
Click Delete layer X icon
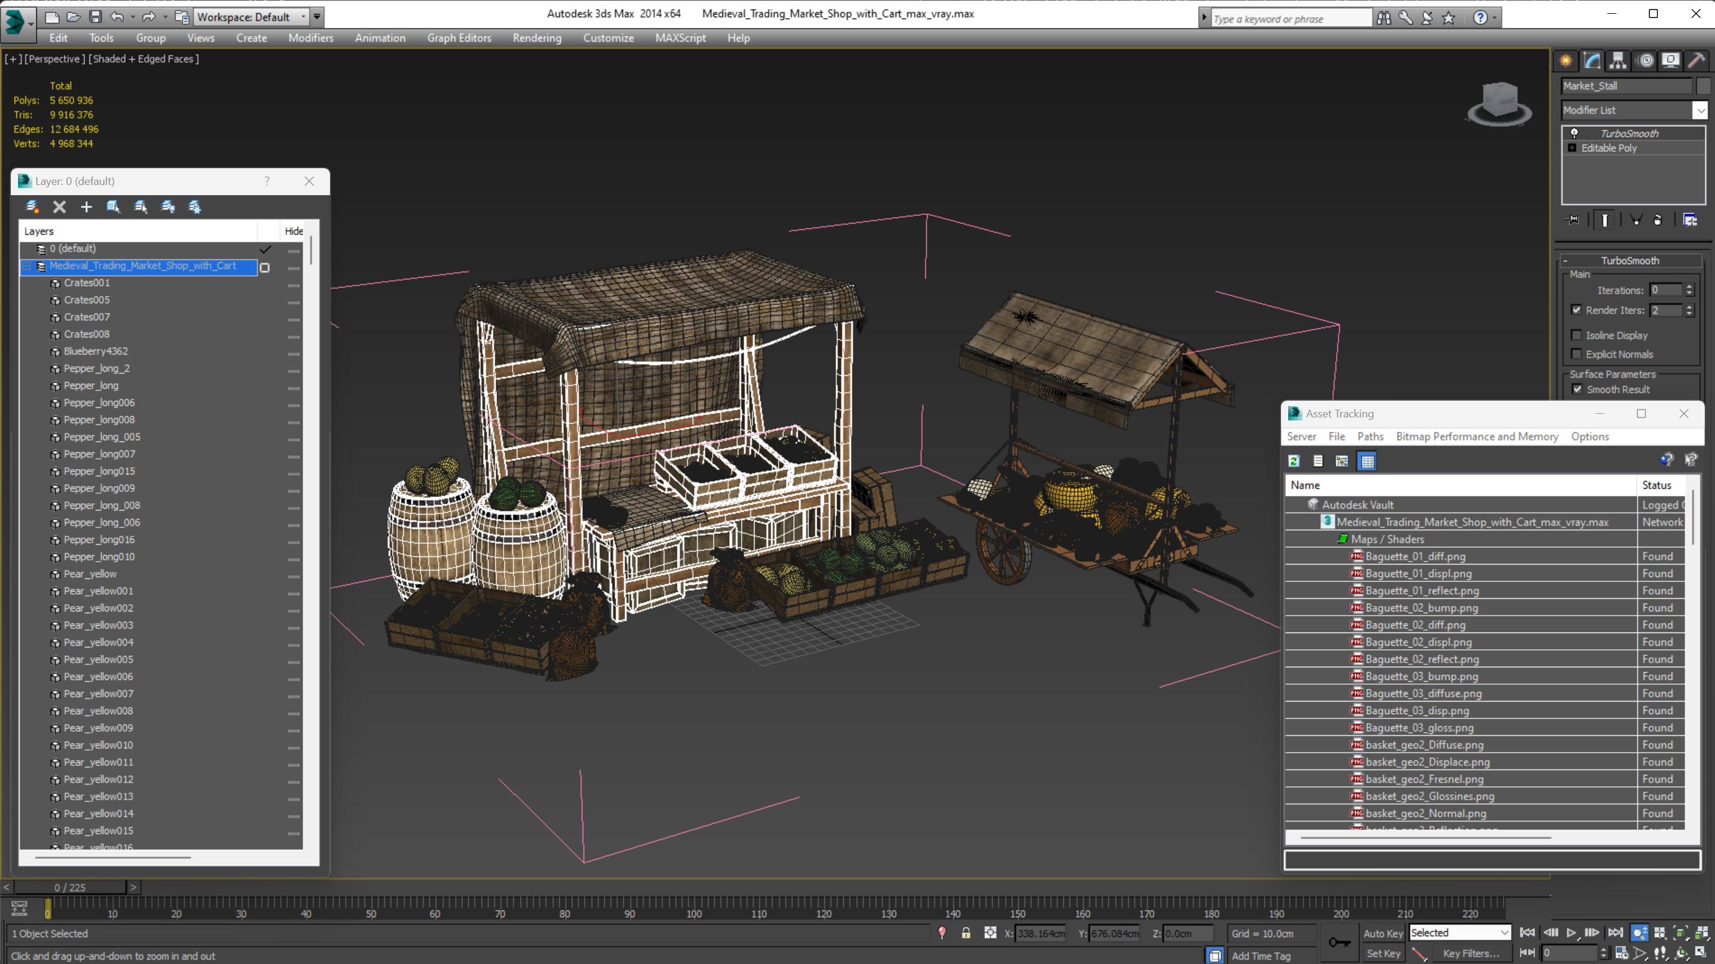tap(60, 207)
